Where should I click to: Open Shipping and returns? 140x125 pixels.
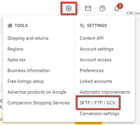(28, 38)
